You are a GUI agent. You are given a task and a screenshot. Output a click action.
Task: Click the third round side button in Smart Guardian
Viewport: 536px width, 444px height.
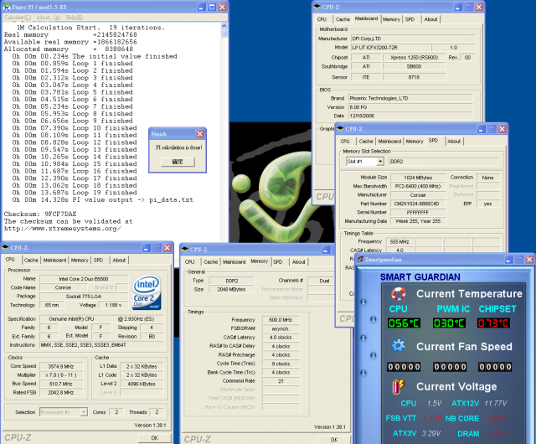[x=363, y=338]
